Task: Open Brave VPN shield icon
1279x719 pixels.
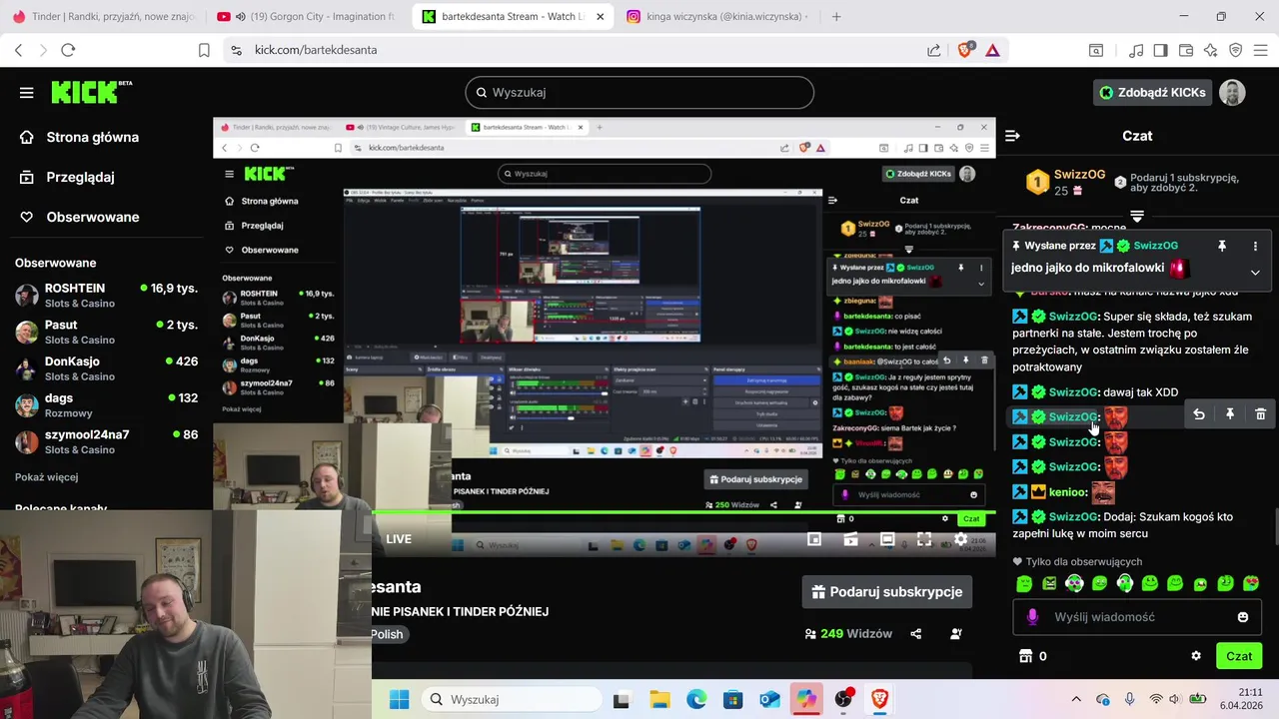Action: (1236, 50)
